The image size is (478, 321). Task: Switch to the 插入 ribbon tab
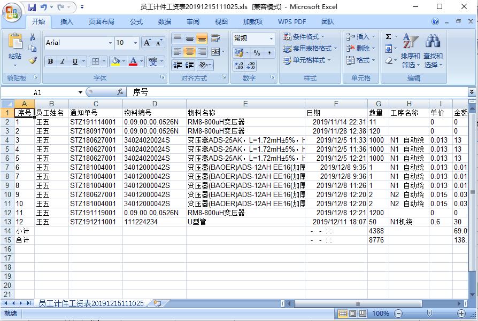(x=67, y=22)
